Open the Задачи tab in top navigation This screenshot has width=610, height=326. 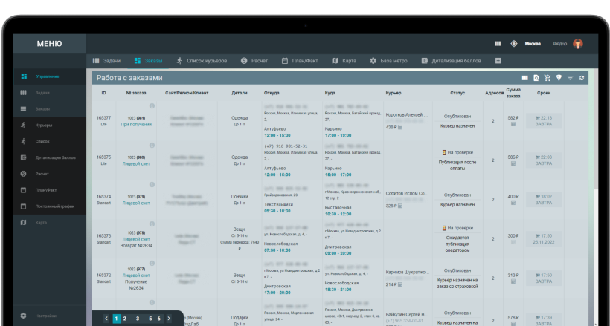click(106, 61)
